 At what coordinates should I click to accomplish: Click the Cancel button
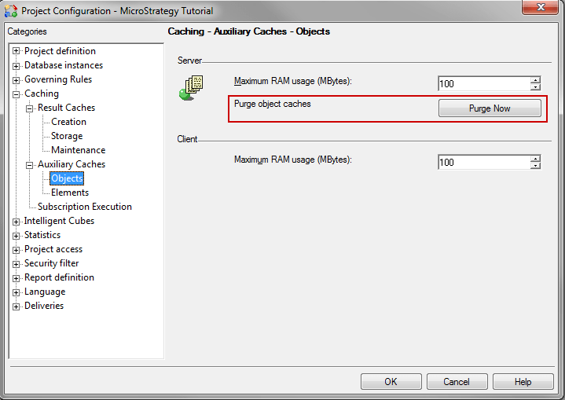pos(457,382)
